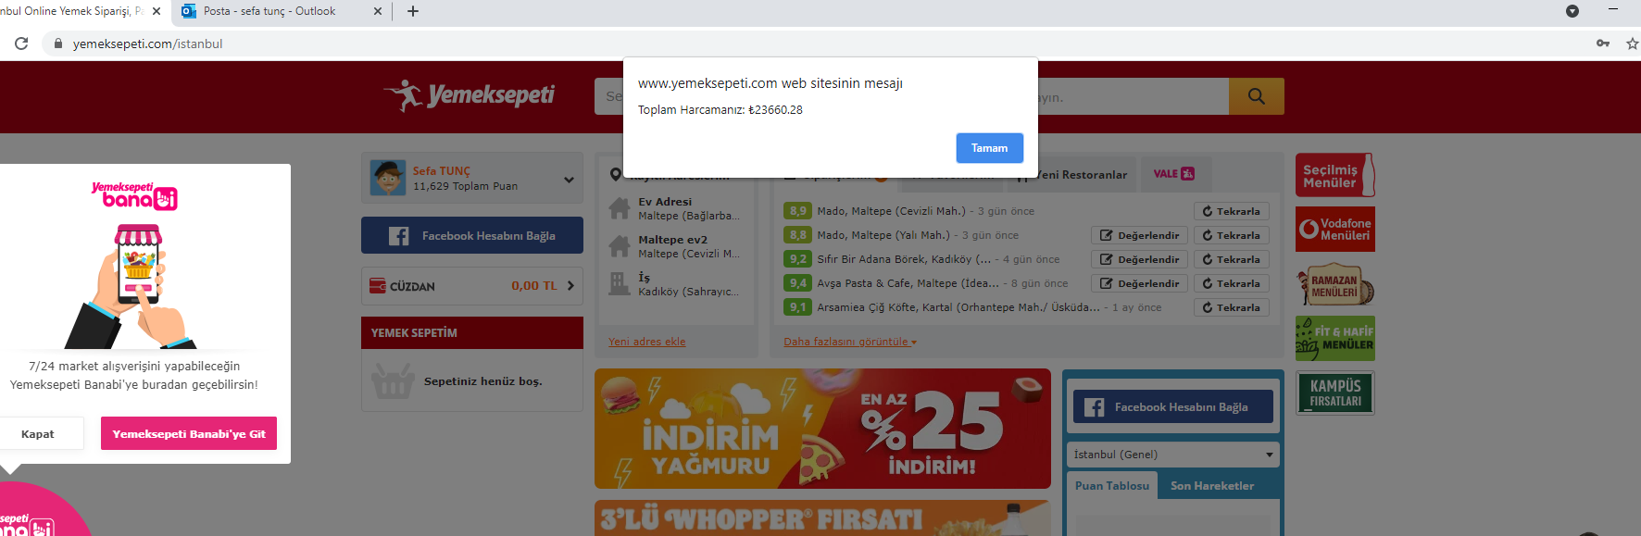1641x536 pixels.
Task: Open Mado, Maltepe (Cevizli Mah.) restaurant link
Action: (x=891, y=211)
